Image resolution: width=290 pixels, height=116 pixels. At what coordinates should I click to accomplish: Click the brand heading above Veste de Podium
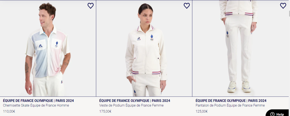[x=135, y=101]
